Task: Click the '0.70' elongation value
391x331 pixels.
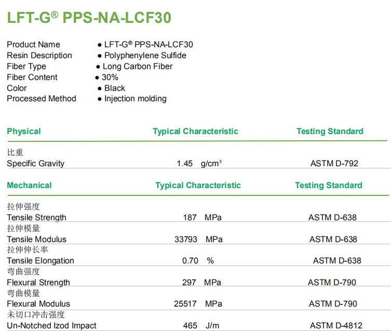Action: [190, 261]
